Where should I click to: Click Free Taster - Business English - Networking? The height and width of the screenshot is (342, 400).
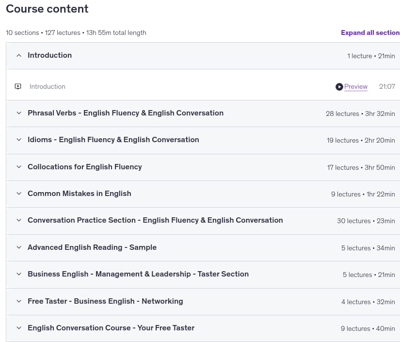105,301
